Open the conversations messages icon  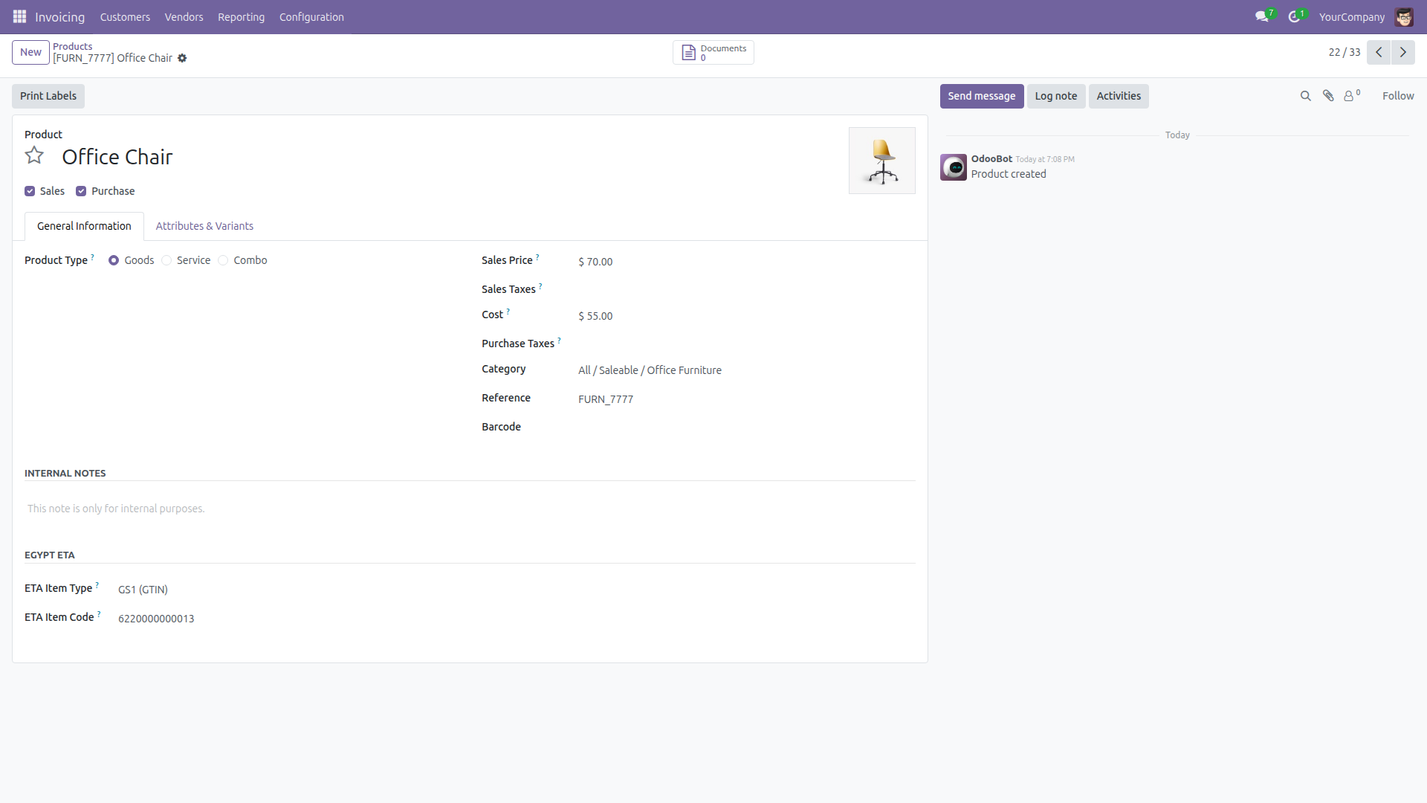tap(1261, 16)
